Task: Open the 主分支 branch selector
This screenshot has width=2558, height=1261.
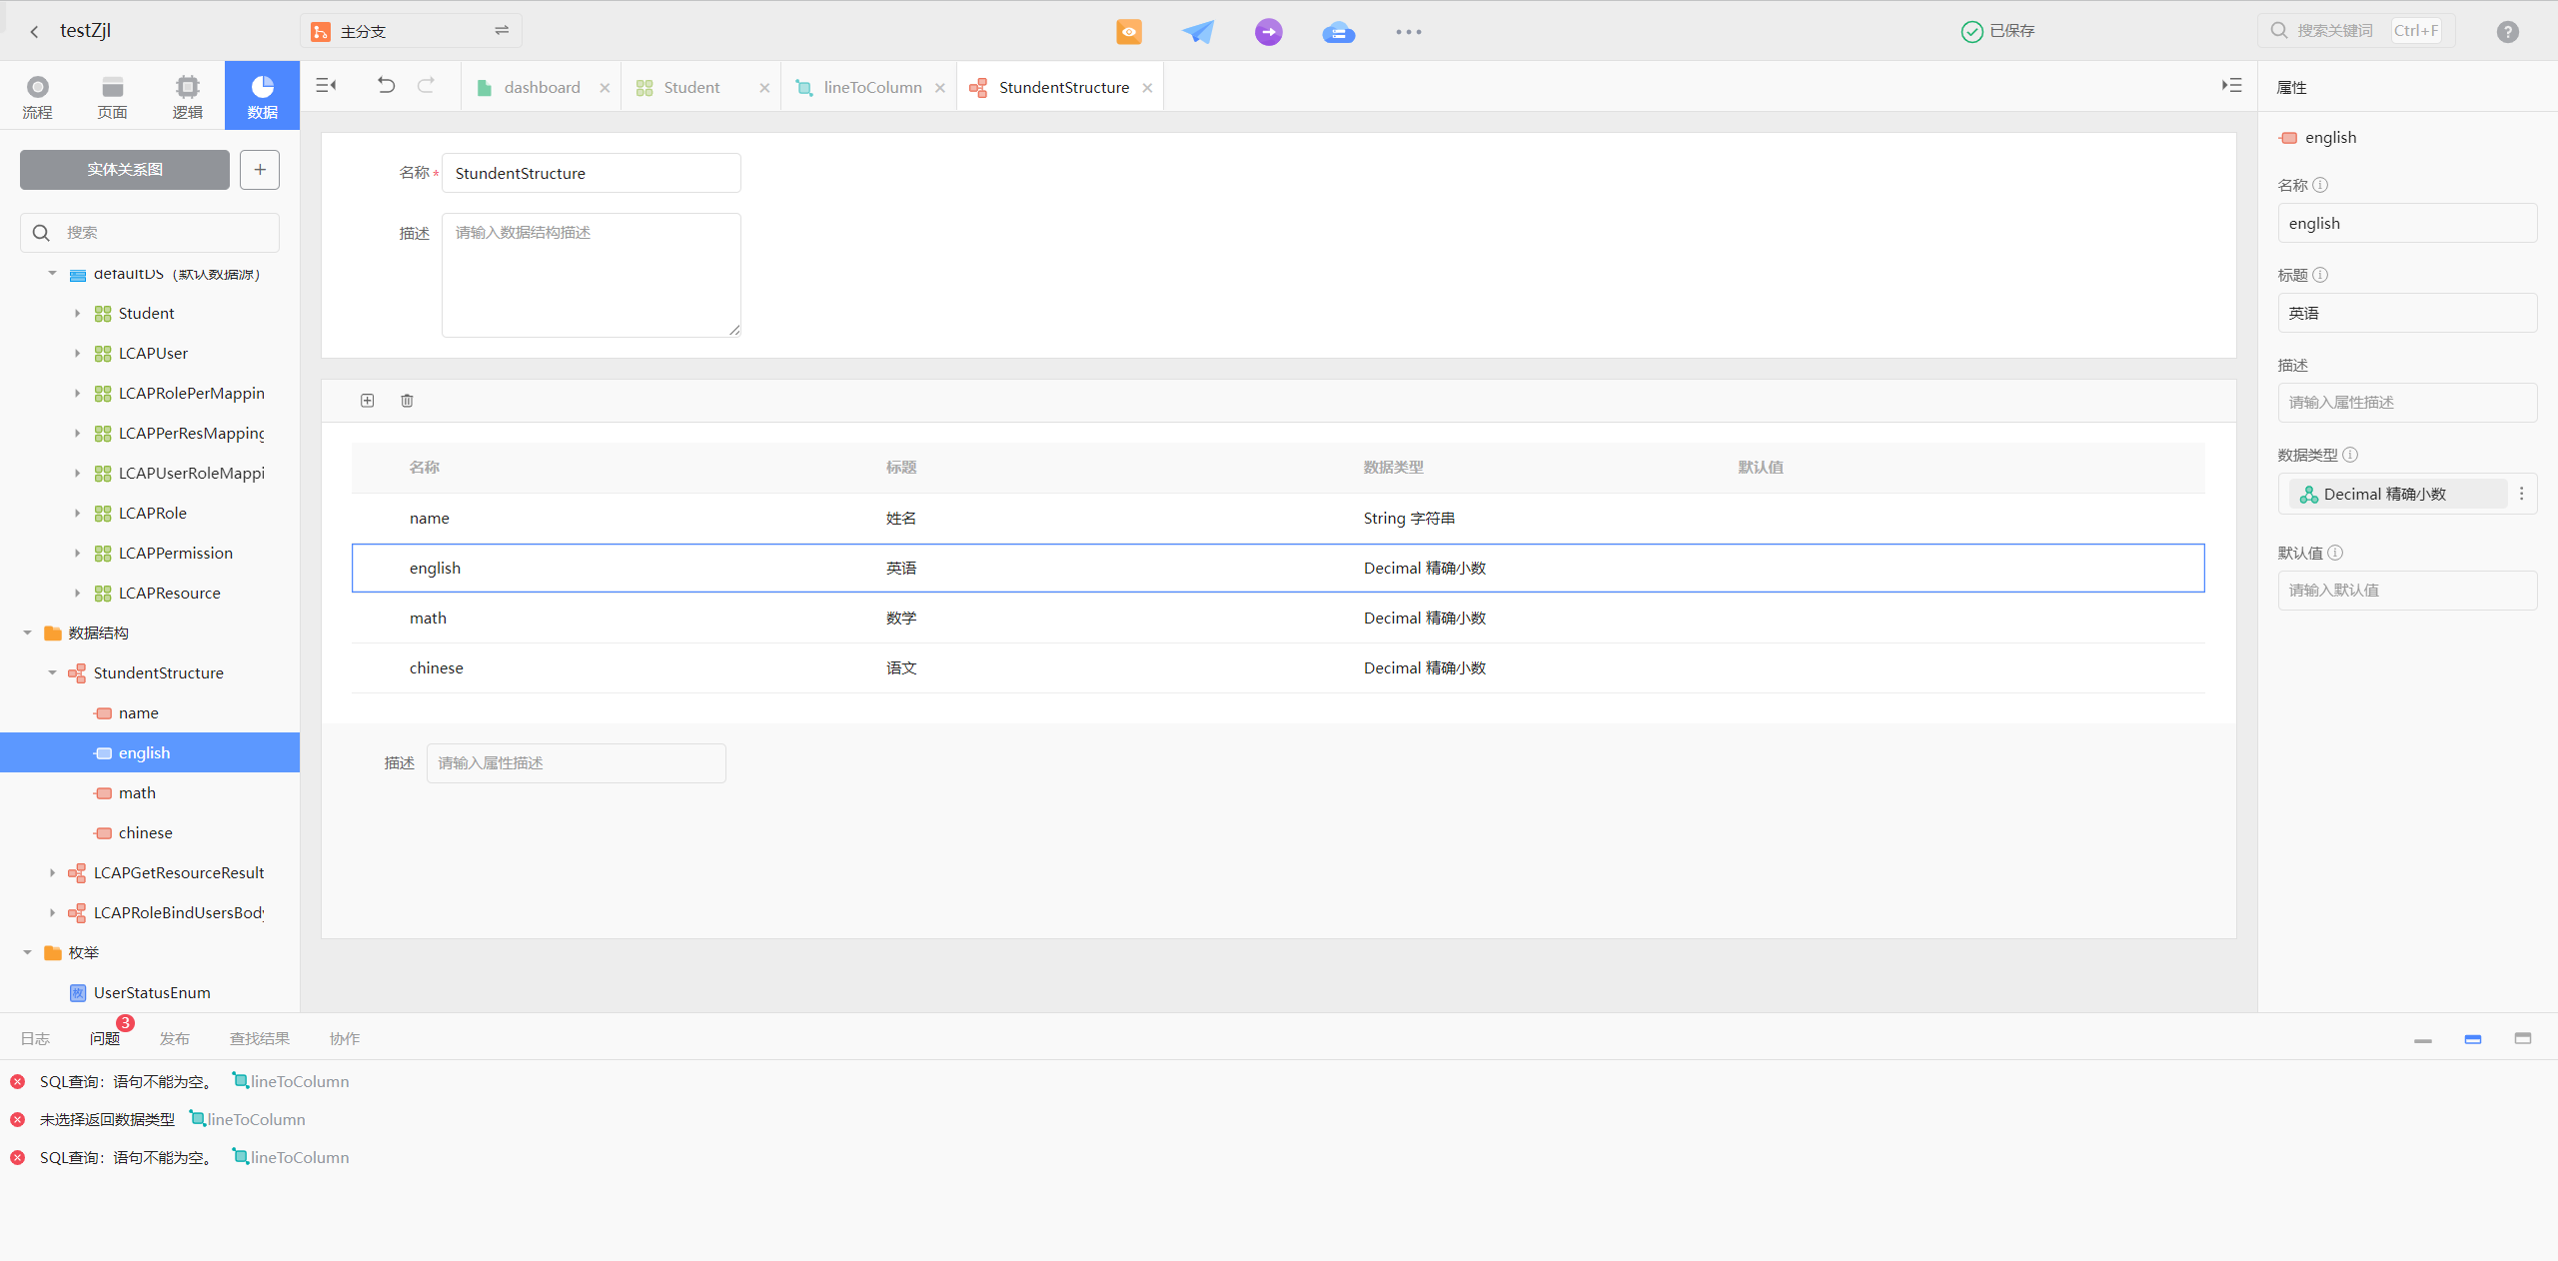Action: pyautogui.click(x=411, y=32)
